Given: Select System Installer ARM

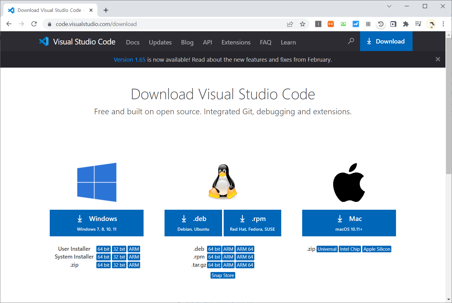Looking at the screenshot, I should click(134, 257).
